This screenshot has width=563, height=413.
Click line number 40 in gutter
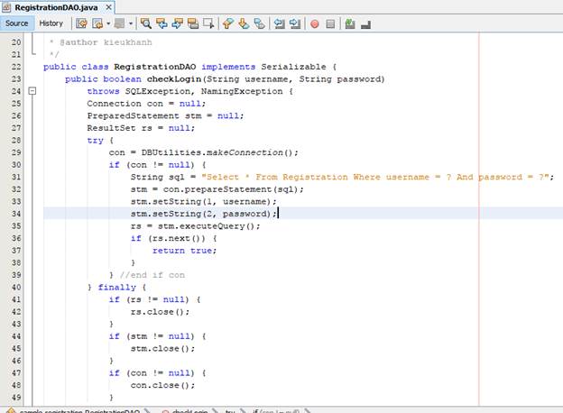pyautogui.click(x=16, y=288)
